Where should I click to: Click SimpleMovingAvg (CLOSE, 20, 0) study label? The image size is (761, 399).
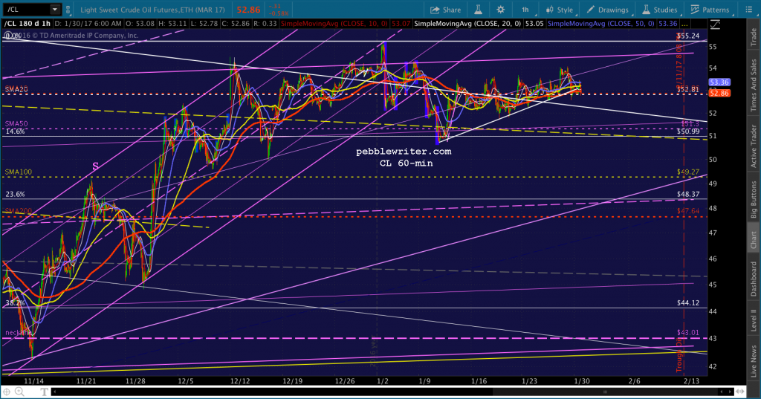(467, 23)
